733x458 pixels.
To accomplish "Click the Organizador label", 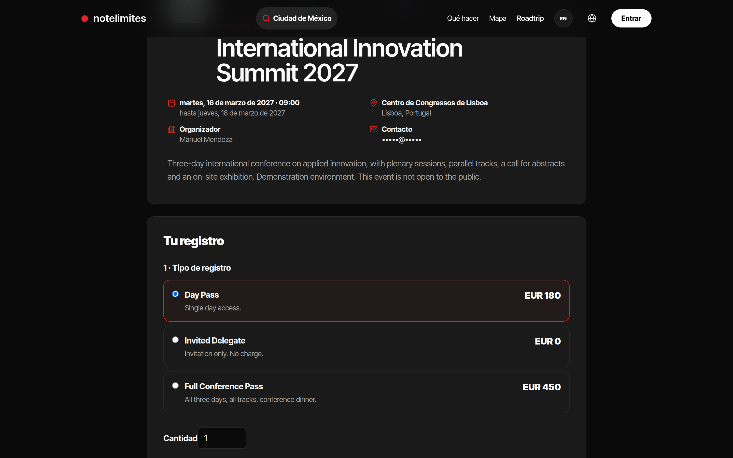I will pos(200,129).
